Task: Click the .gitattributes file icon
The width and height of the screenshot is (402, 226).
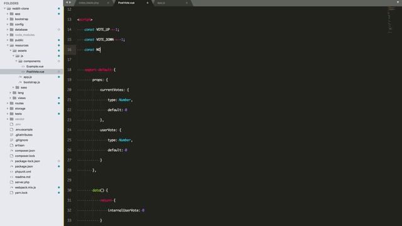Action: (11, 135)
